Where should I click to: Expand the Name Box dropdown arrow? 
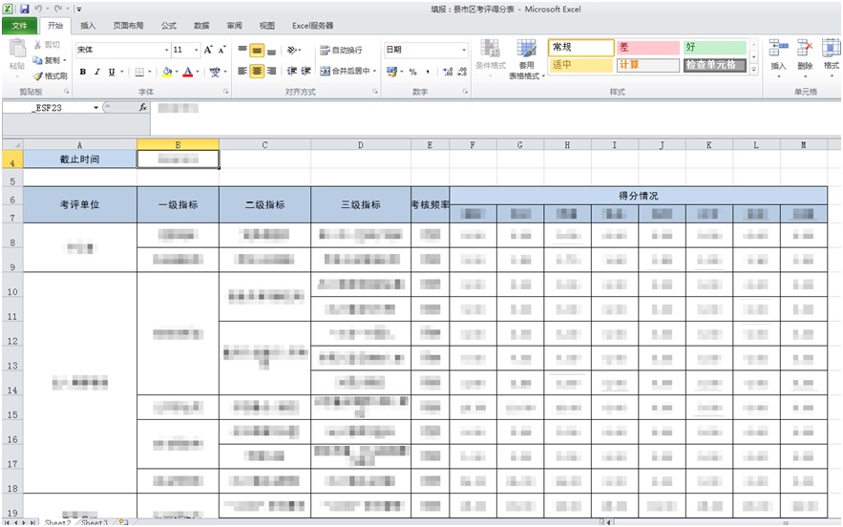point(96,108)
